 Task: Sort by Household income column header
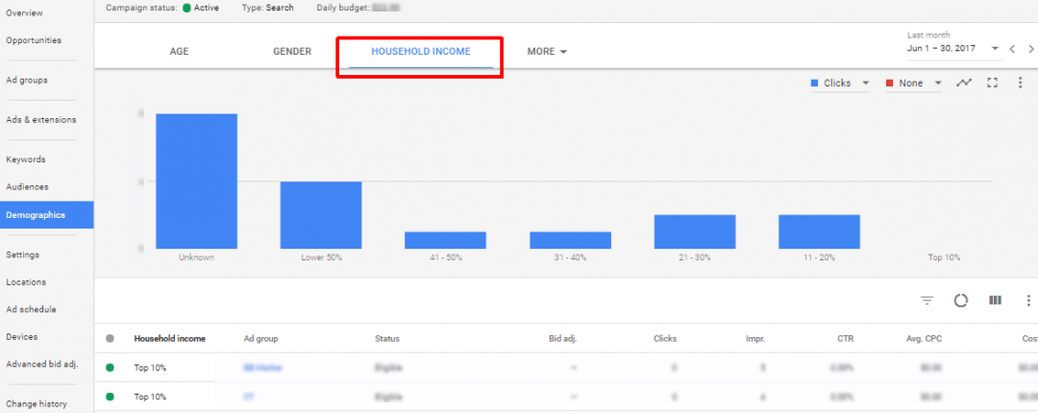pos(169,338)
